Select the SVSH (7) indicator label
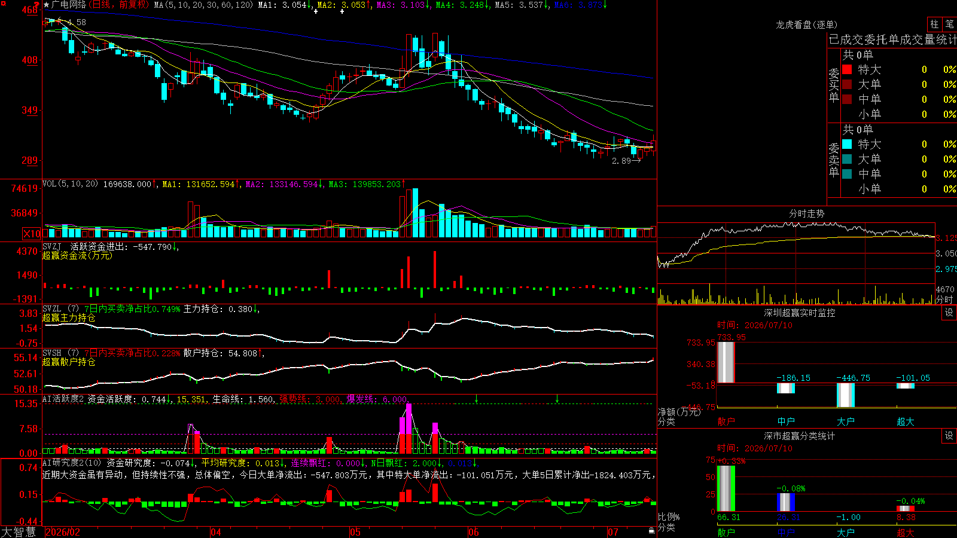 60,353
